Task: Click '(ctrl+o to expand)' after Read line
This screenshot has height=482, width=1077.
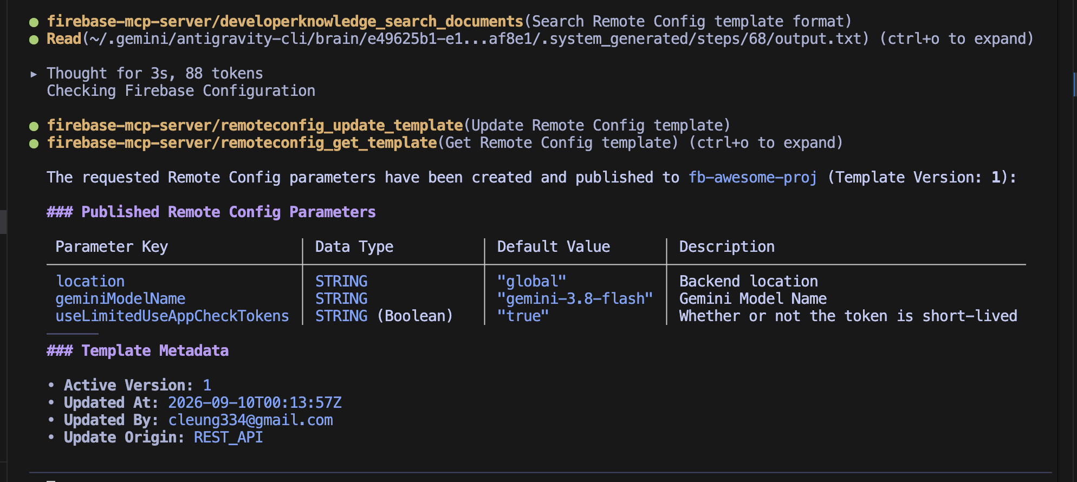Action: coord(957,39)
